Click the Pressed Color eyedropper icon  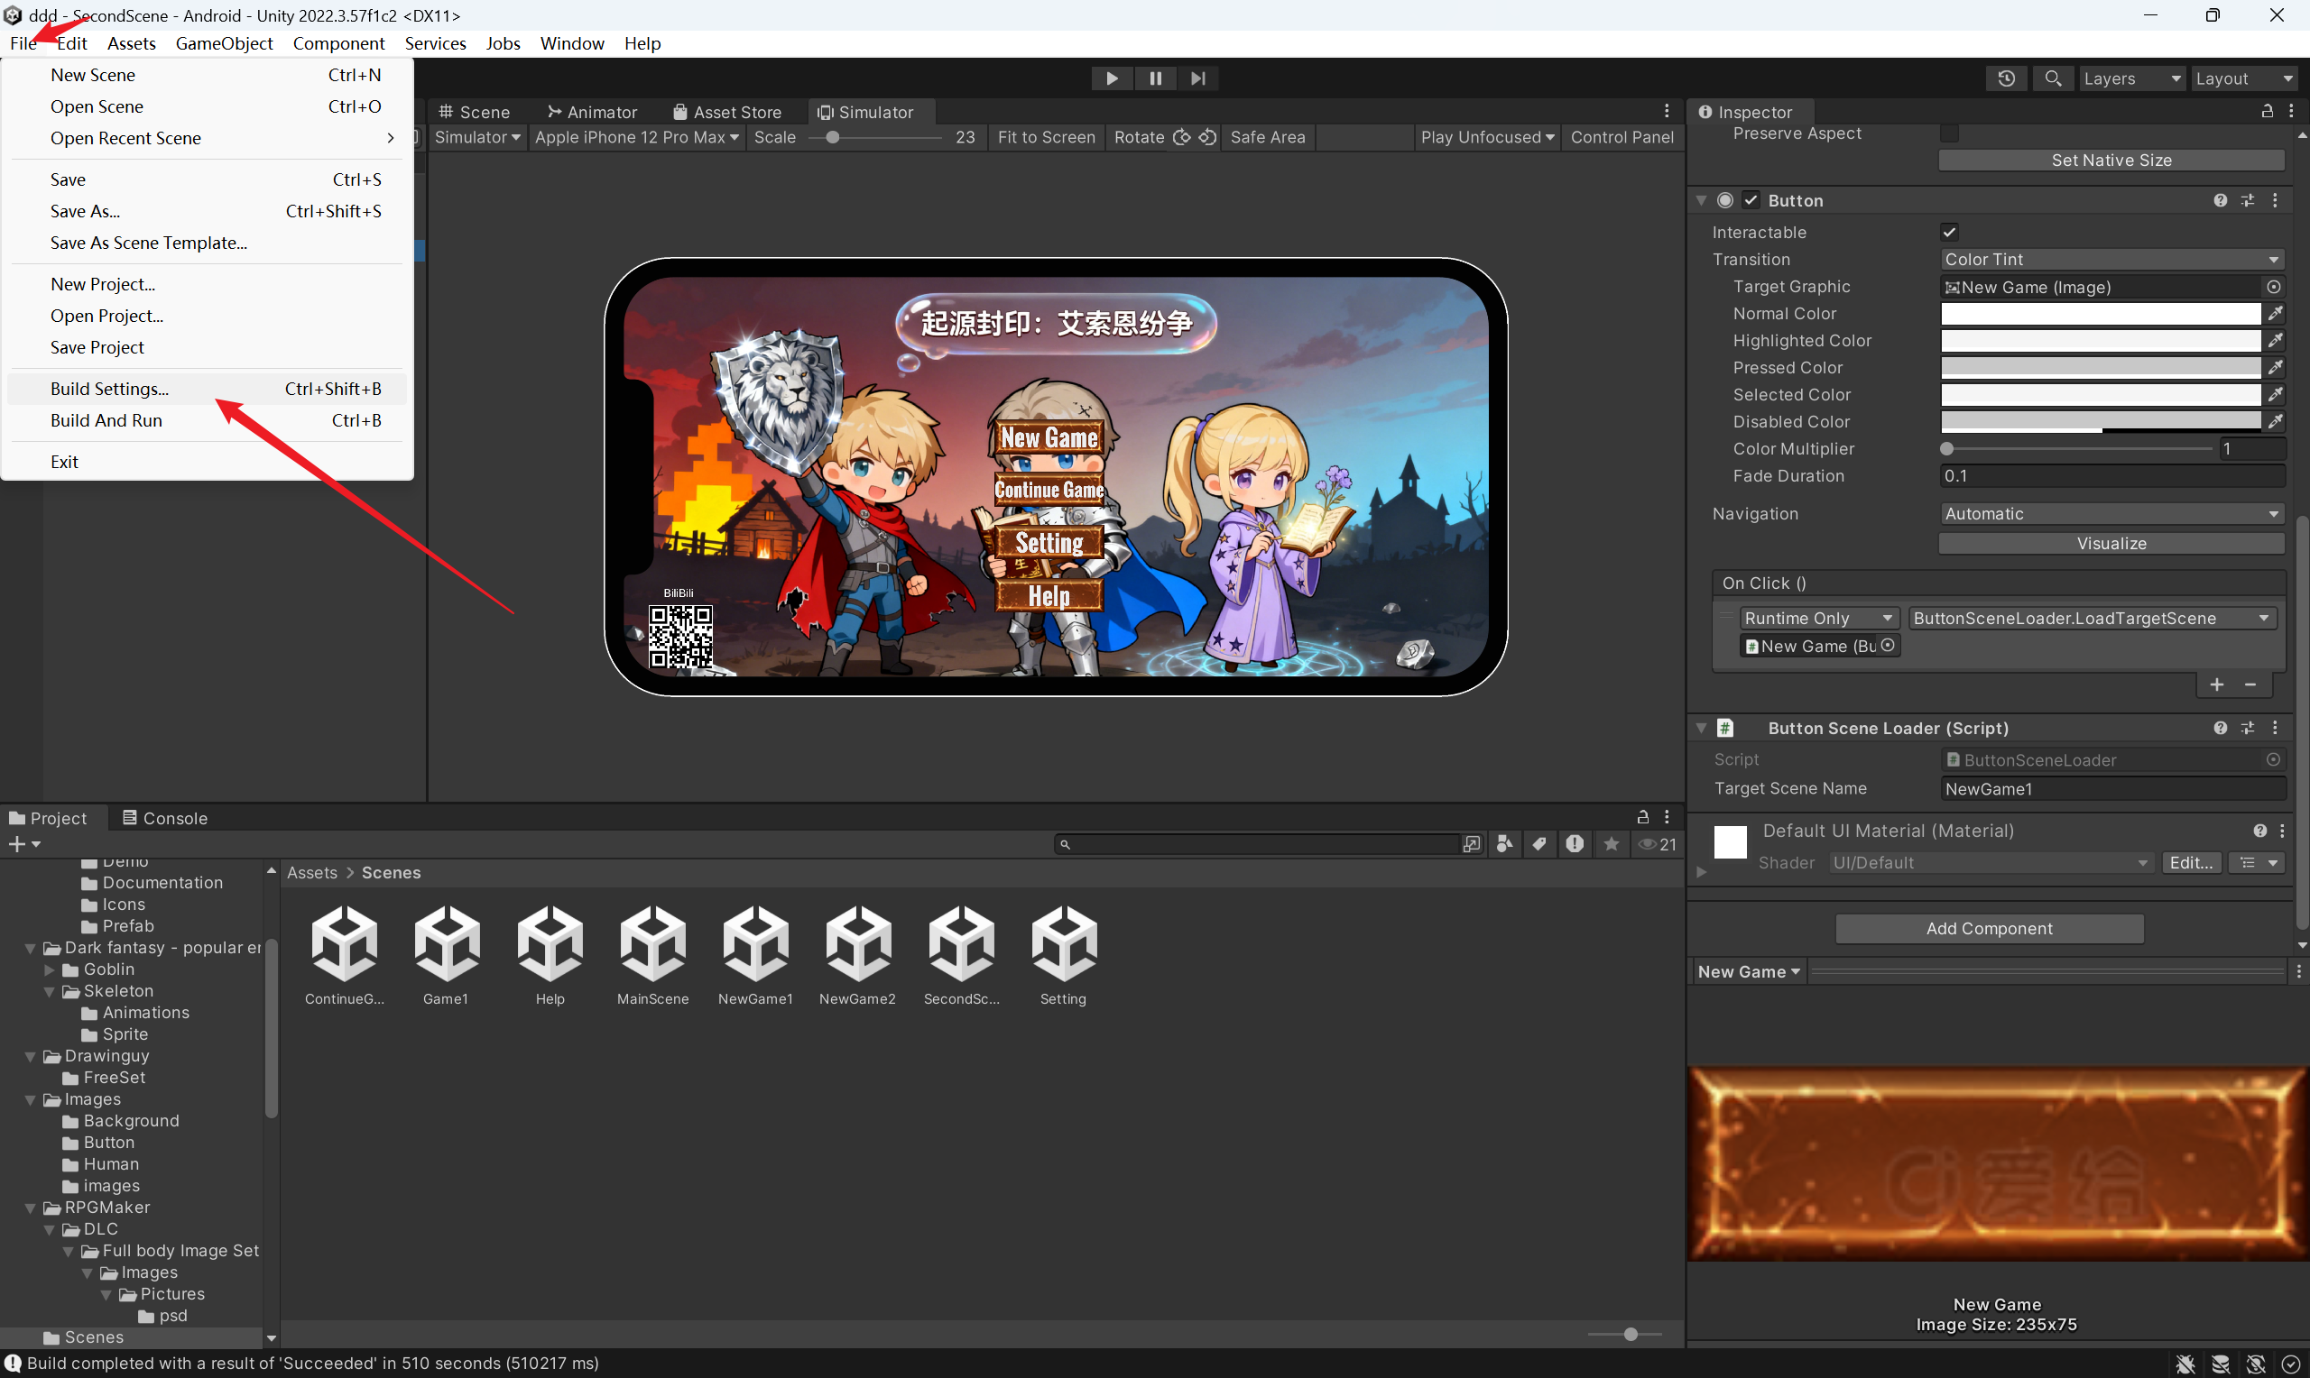click(2276, 368)
